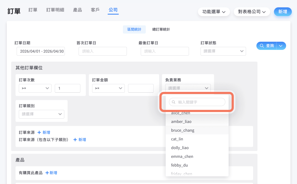Select febby_du from the list
This screenshot has height=184, width=297.
197,165
